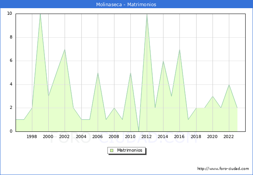The width and height of the screenshot is (253, 175).
Task: Click the y-axis value 4
Action: pyautogui.click(x=11, y=84)
